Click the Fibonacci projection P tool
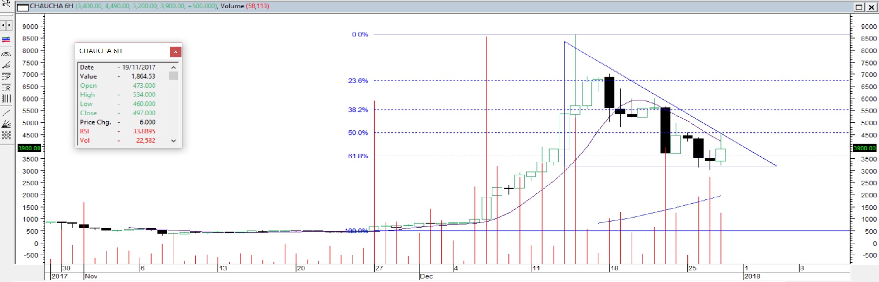 (x=6, y=76)
